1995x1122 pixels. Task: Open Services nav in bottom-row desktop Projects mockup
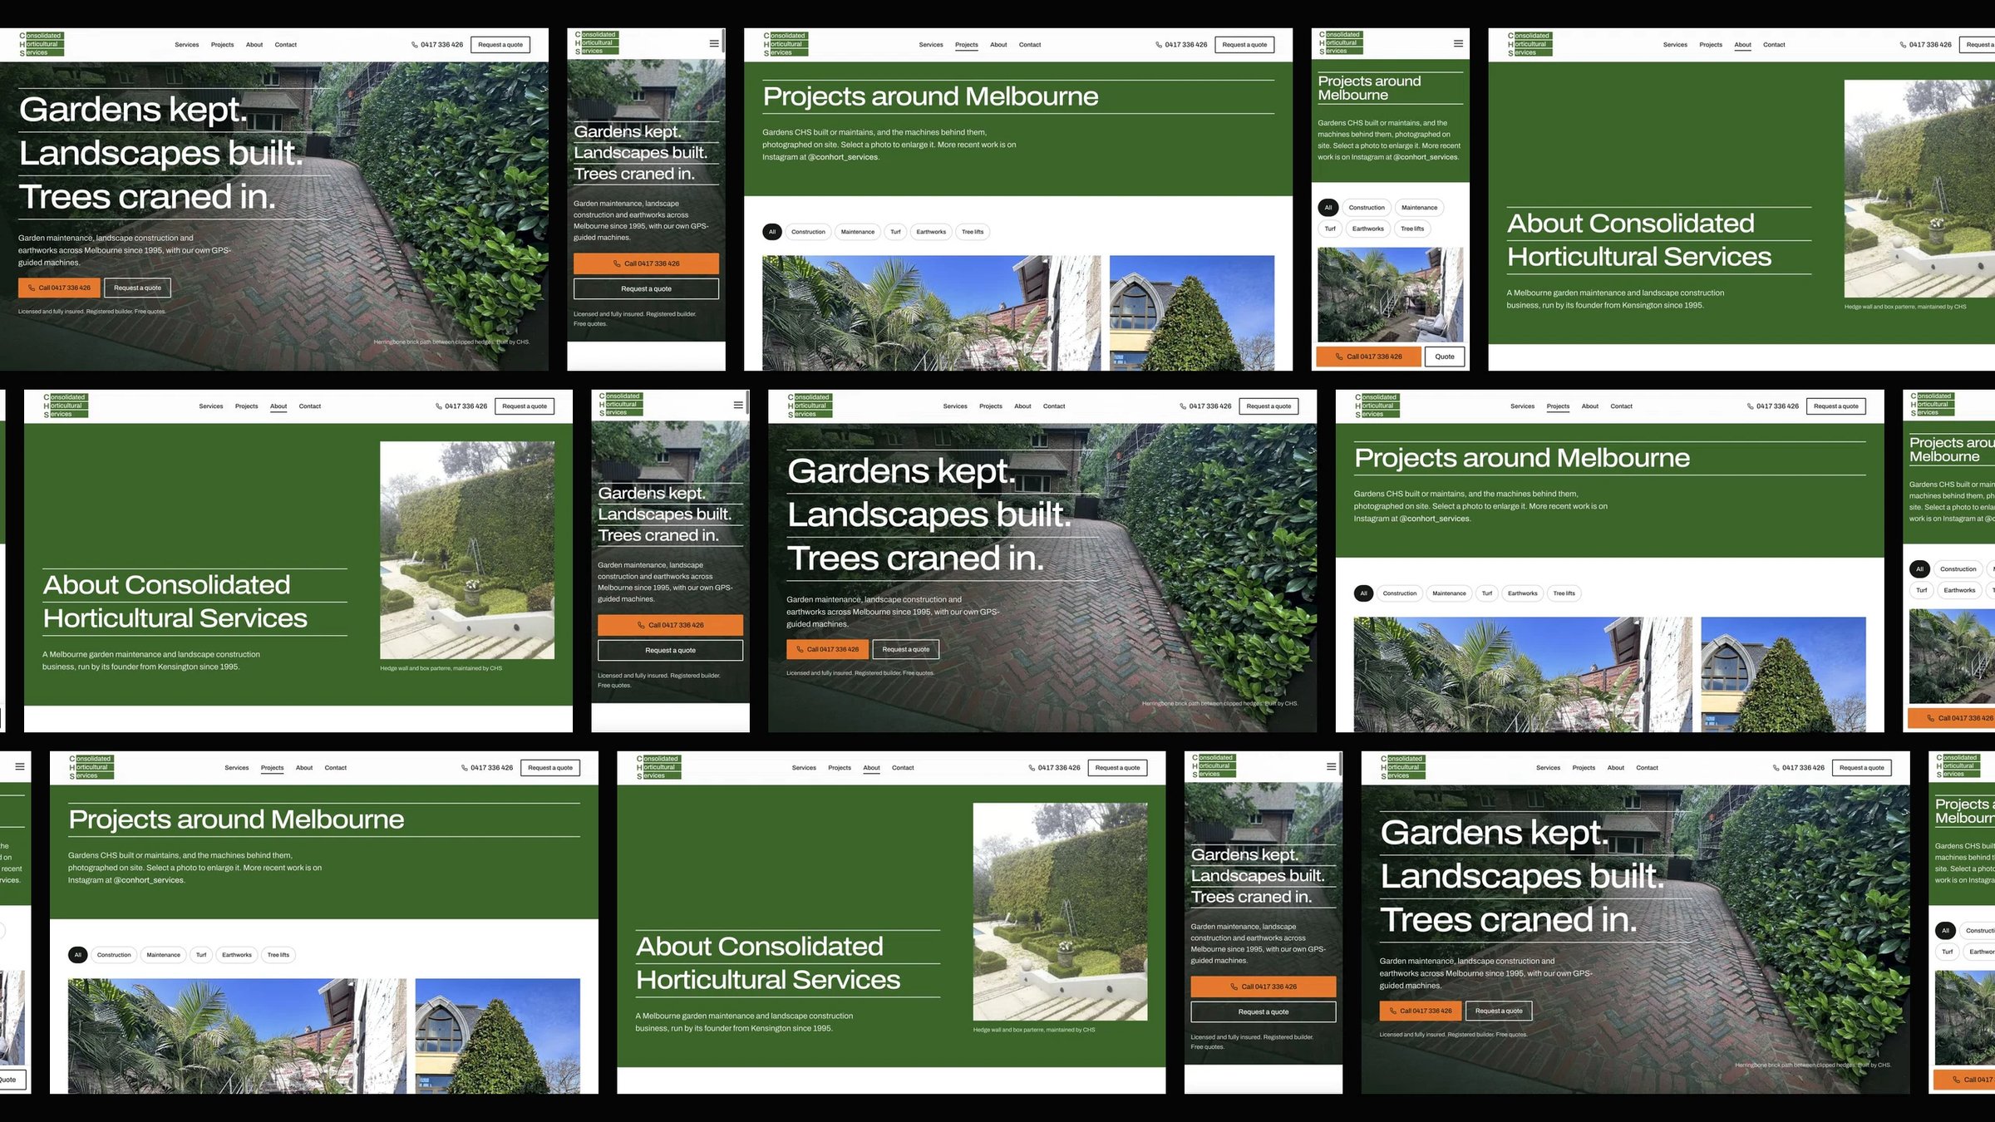point(237,768)
